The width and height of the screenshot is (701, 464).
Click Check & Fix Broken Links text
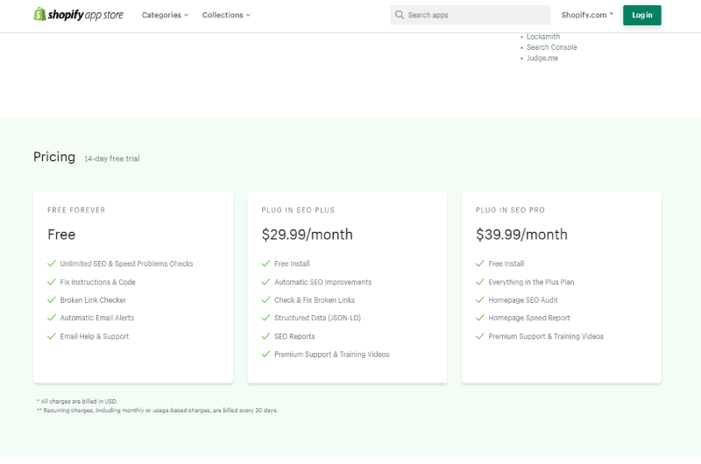(315, 300)
